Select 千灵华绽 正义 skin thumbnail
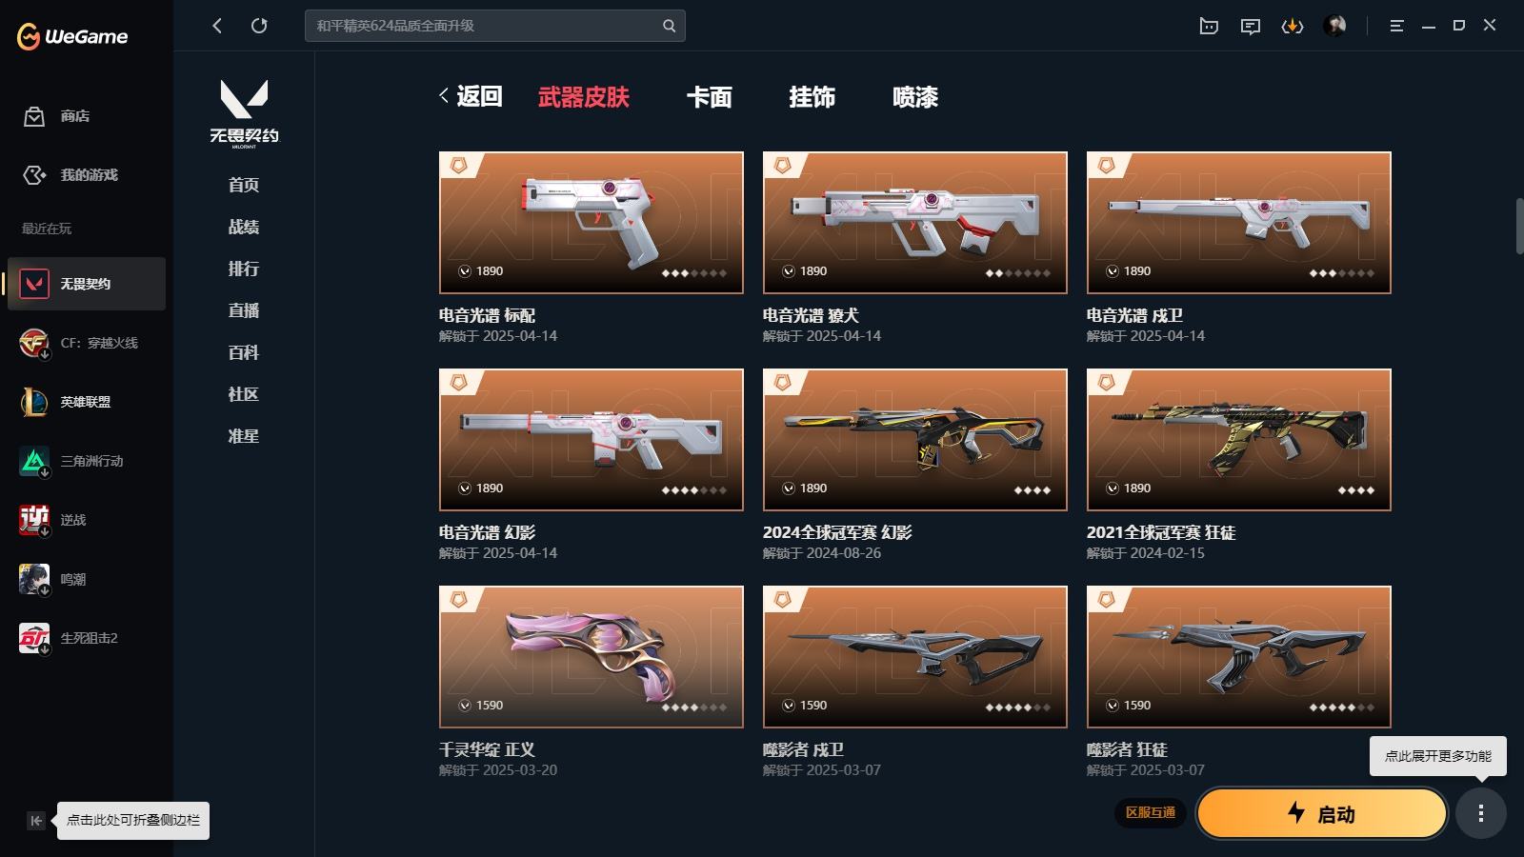This screenshot has height=857, width=1524. click(x=591, y=657)
